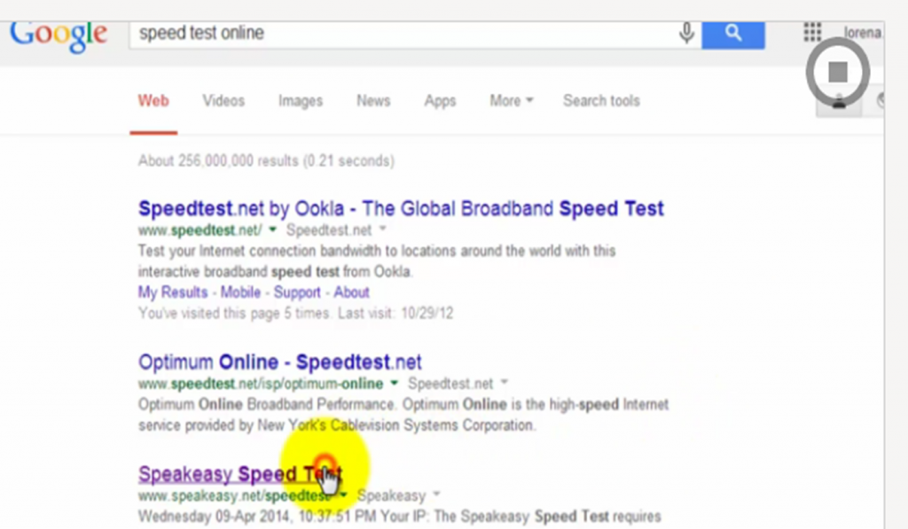This screenshot has height=529, width=908.
Task: Click the 'Wednesday 09-Apr 2014' snippet text
Action: [x=400, y=517]
